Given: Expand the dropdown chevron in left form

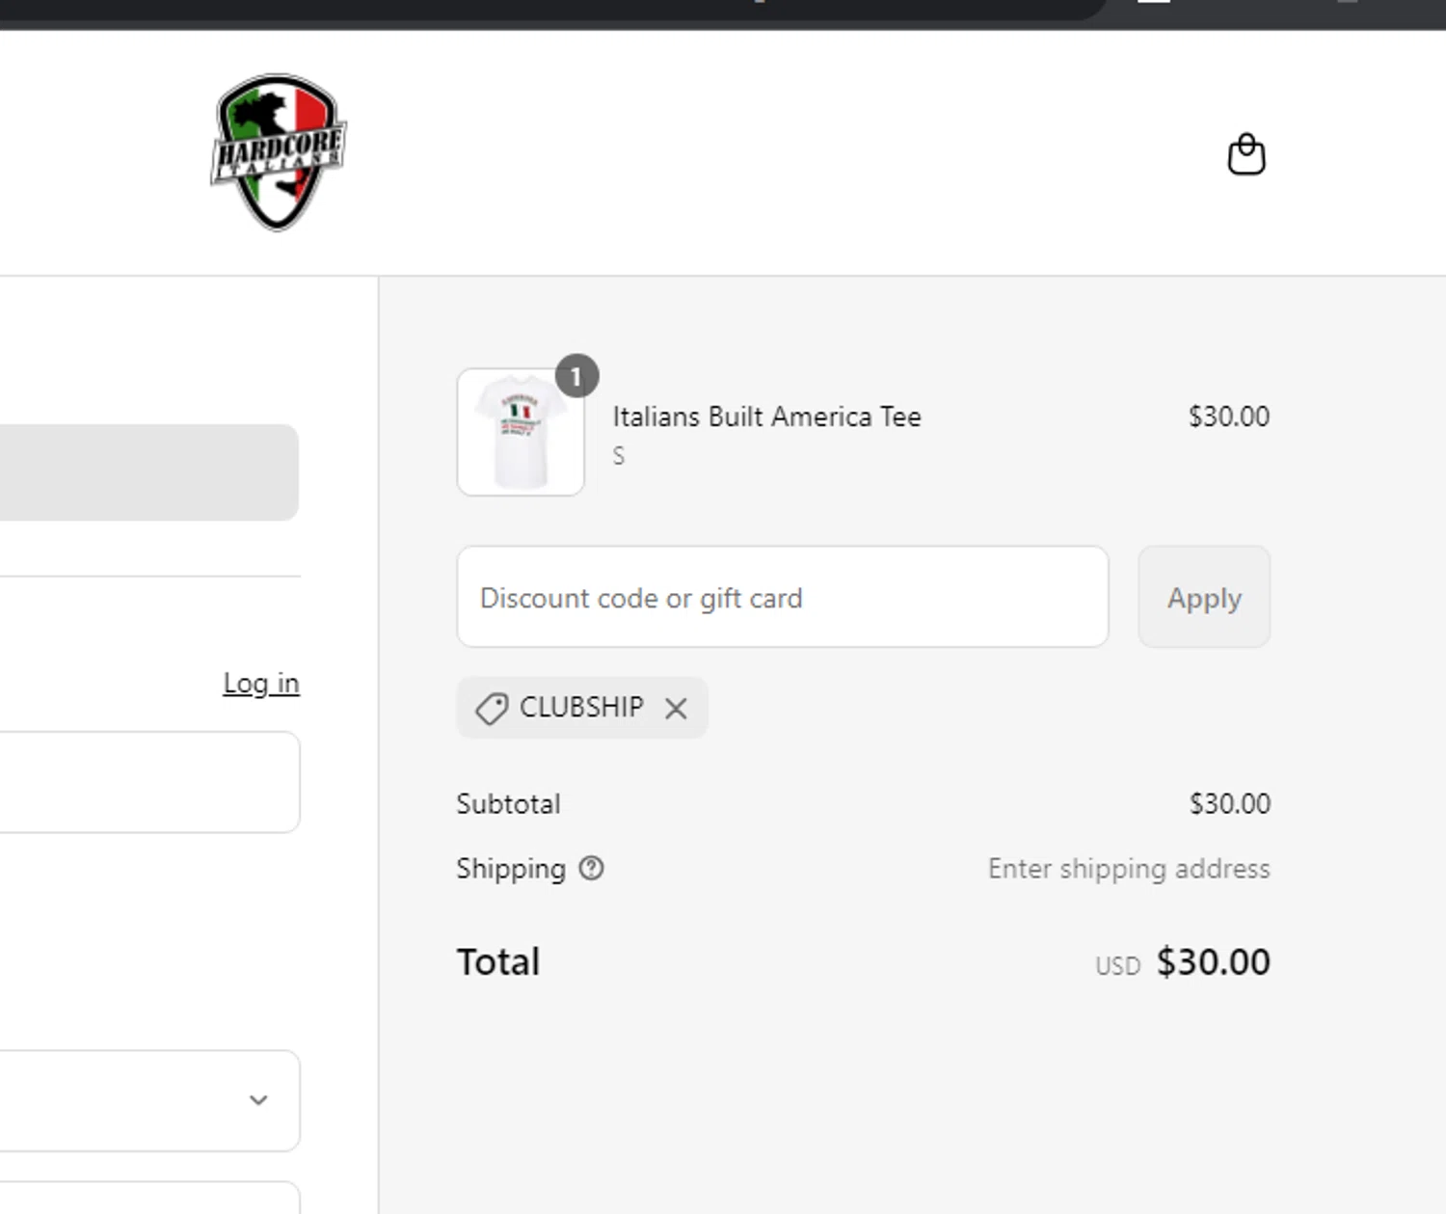Looking at the screenshot, I should click(x=258, y=1100).
